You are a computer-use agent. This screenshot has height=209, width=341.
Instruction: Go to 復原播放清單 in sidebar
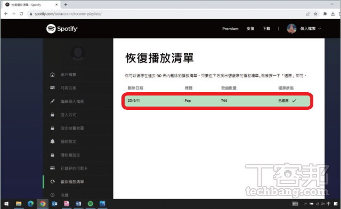click(x=72, y=182)
